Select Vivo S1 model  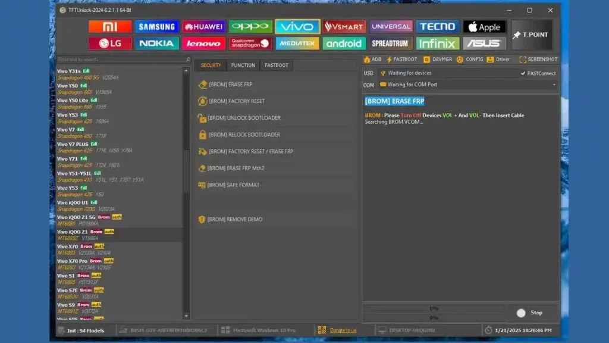click(119, 279)
